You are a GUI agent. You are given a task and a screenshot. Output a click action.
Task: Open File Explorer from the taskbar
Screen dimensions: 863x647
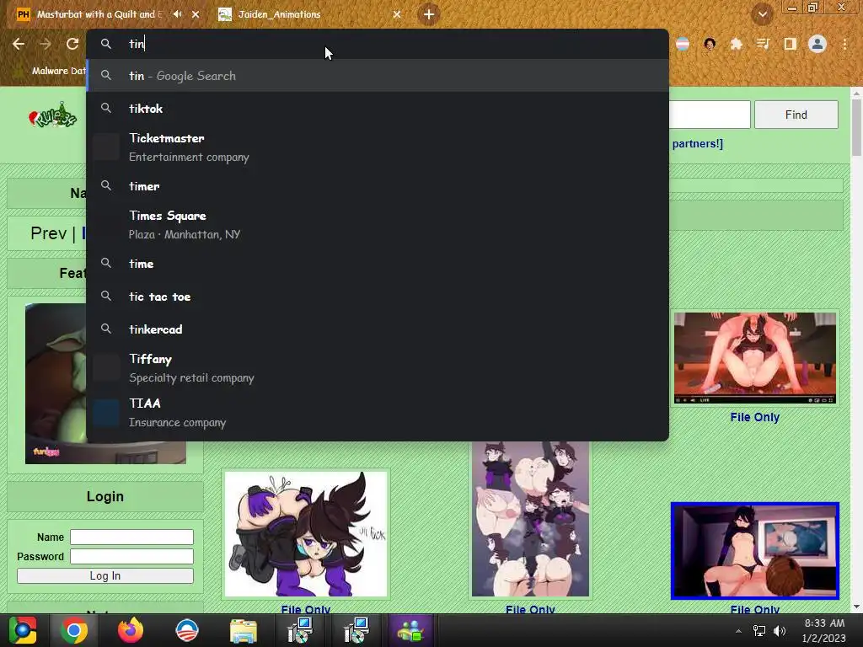click(x=243, y=630)
